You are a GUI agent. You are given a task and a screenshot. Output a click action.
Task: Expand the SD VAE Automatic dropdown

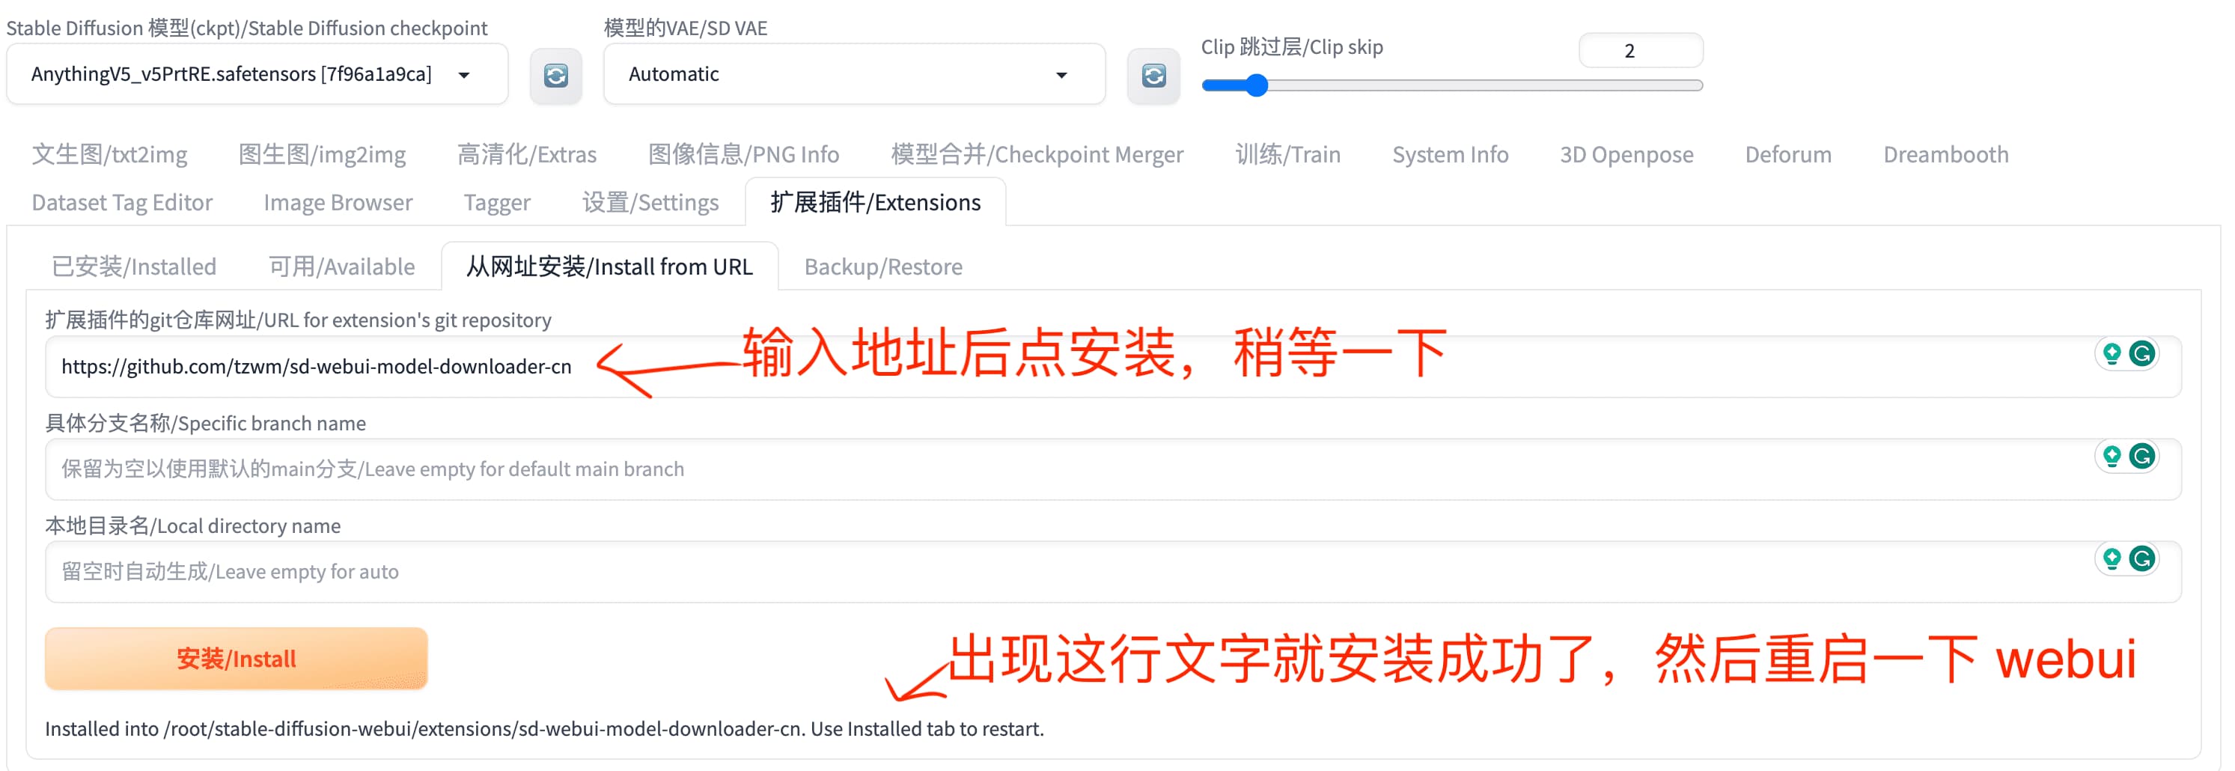(854, 75)
